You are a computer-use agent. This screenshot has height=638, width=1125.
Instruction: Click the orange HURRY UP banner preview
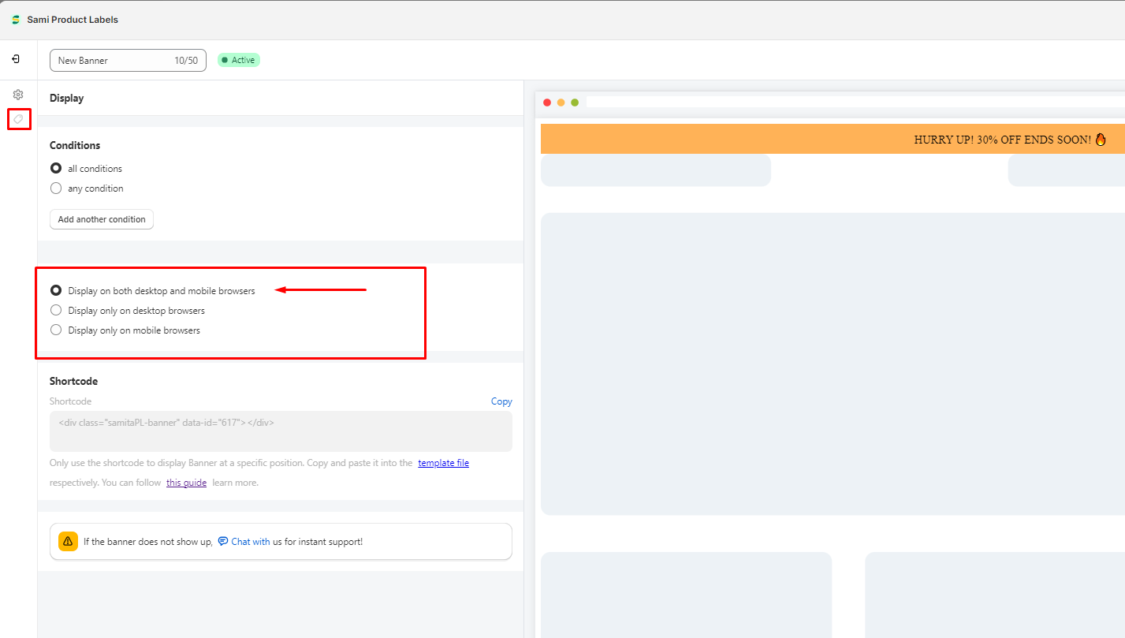(832, 139)
